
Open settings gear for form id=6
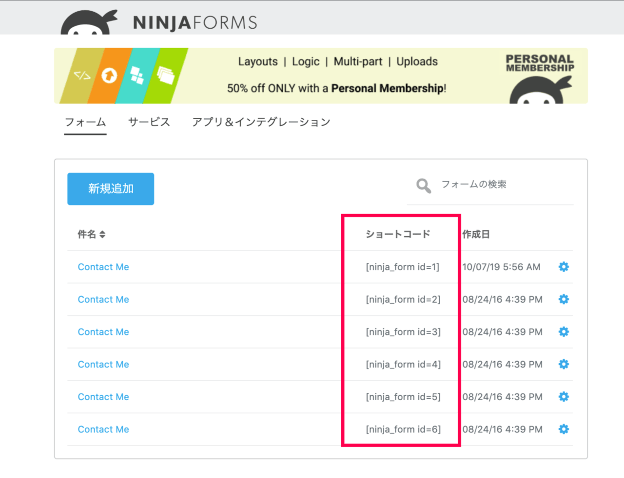pyautogui.click(x=564, y=429)
